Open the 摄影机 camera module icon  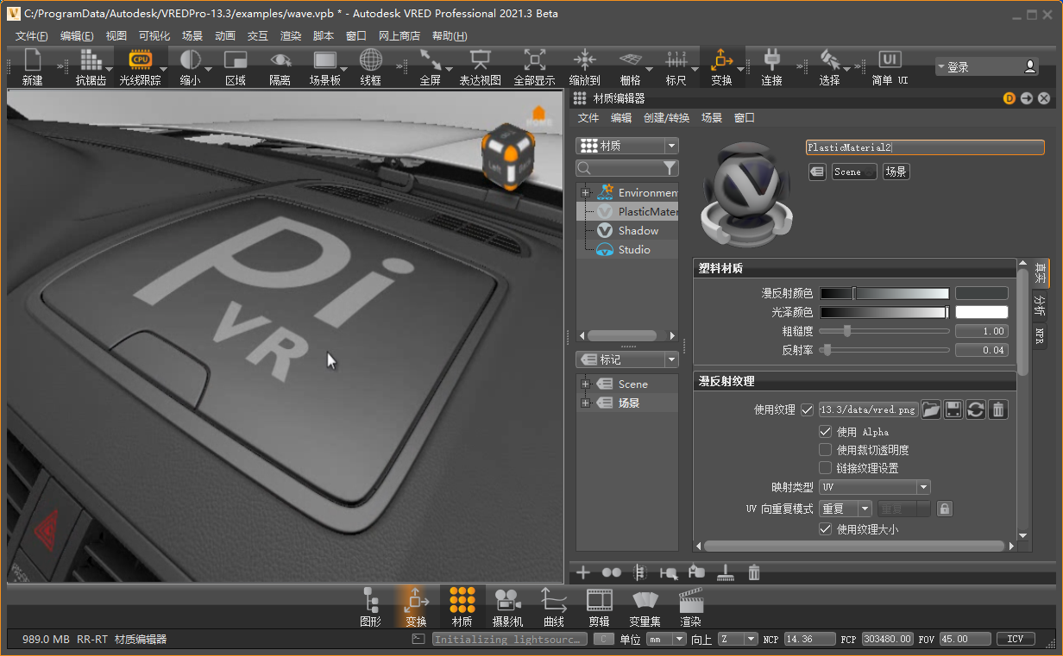506,600
